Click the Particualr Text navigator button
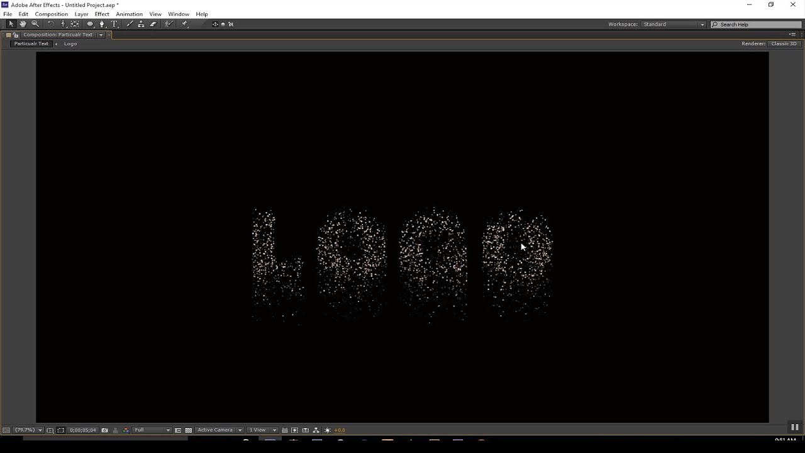 click(31, 43)
